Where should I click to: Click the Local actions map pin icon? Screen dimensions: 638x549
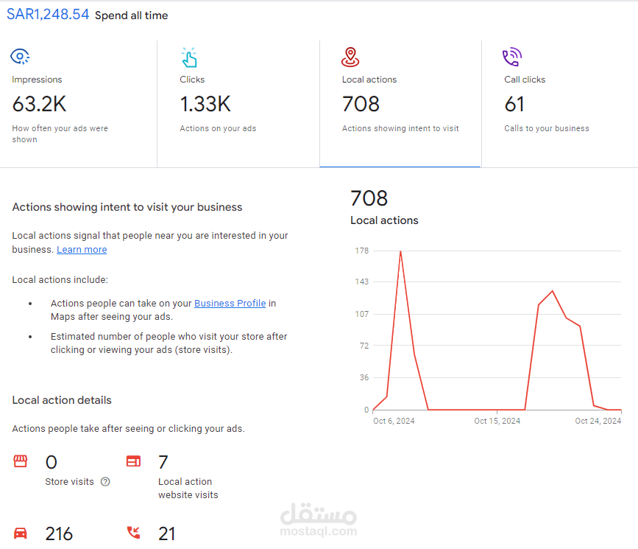[350, 57]
